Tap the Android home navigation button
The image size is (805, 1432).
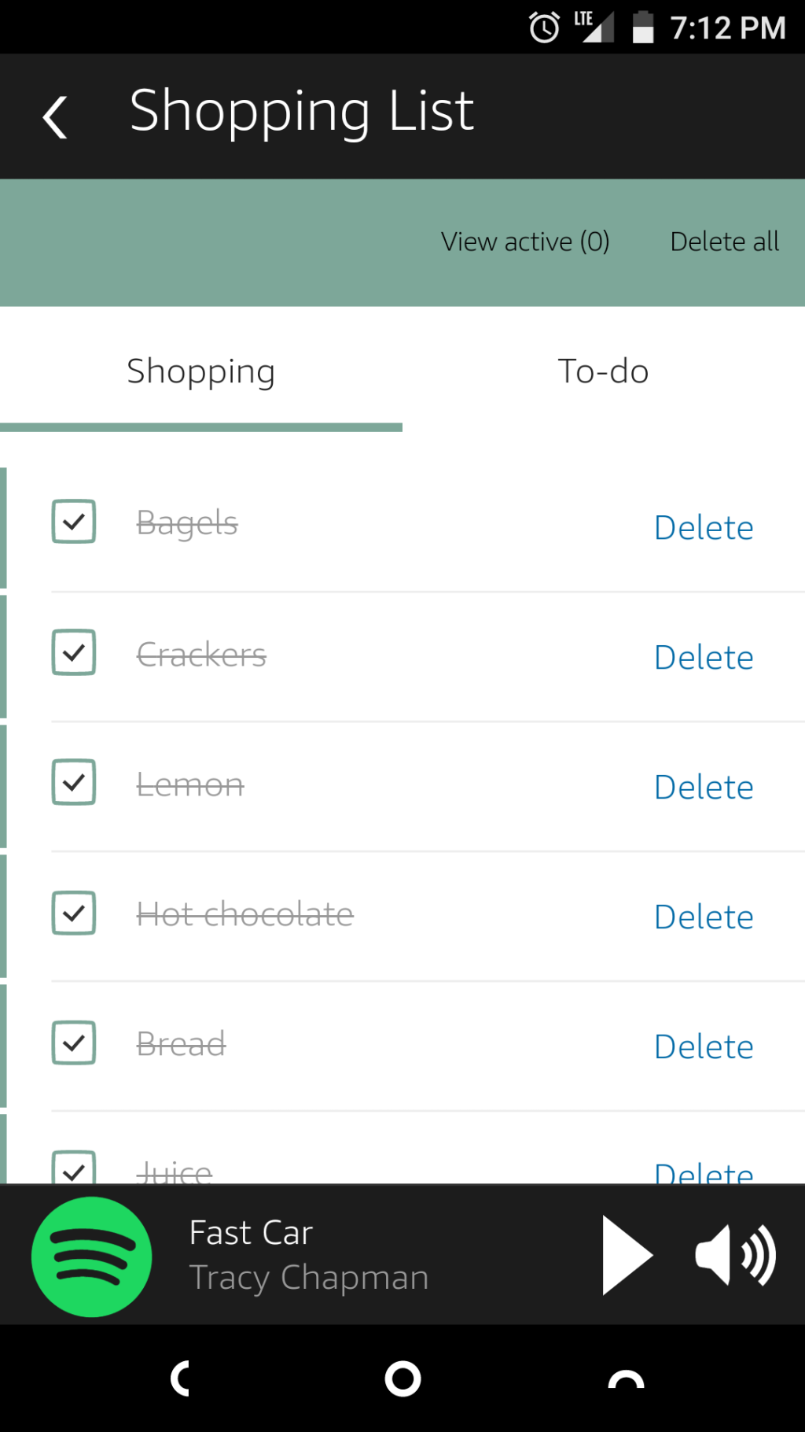point(402,1378)
